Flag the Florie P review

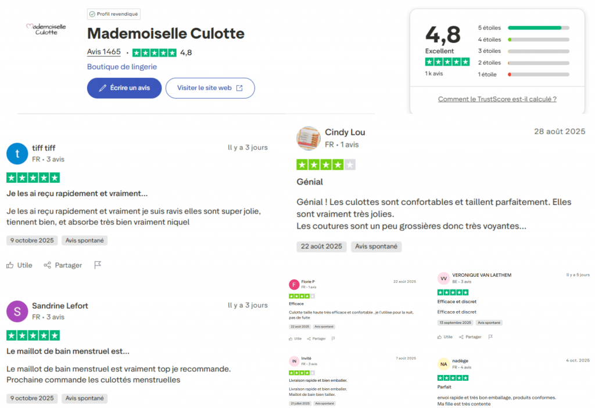(x=333, y=338)
